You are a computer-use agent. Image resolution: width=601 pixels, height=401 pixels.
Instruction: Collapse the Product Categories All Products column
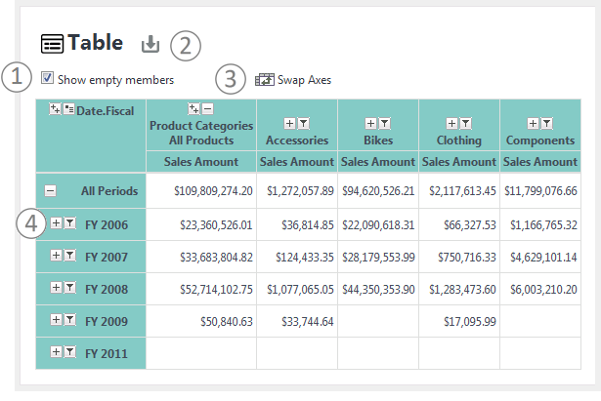click(x=208, y=108)
